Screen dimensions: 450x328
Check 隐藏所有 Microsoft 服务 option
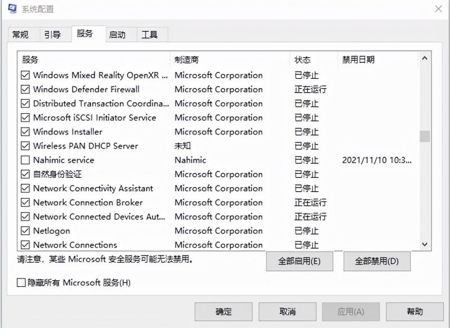pyautogui.click(x=21, y=282)
